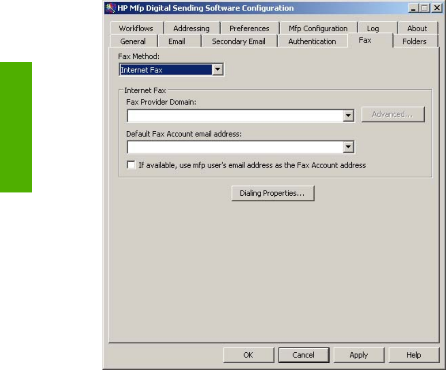Viewport: 446px width, 370px height.
Task: Expand the Fax Provider Domain dropdown arrow
Action: 348,115
